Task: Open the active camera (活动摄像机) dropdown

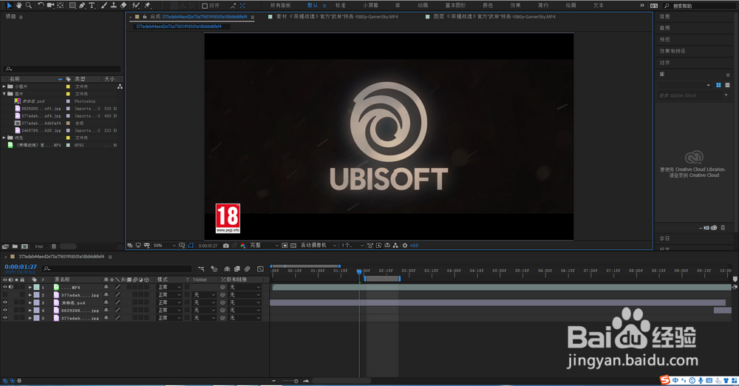Action: coord(319,246)
